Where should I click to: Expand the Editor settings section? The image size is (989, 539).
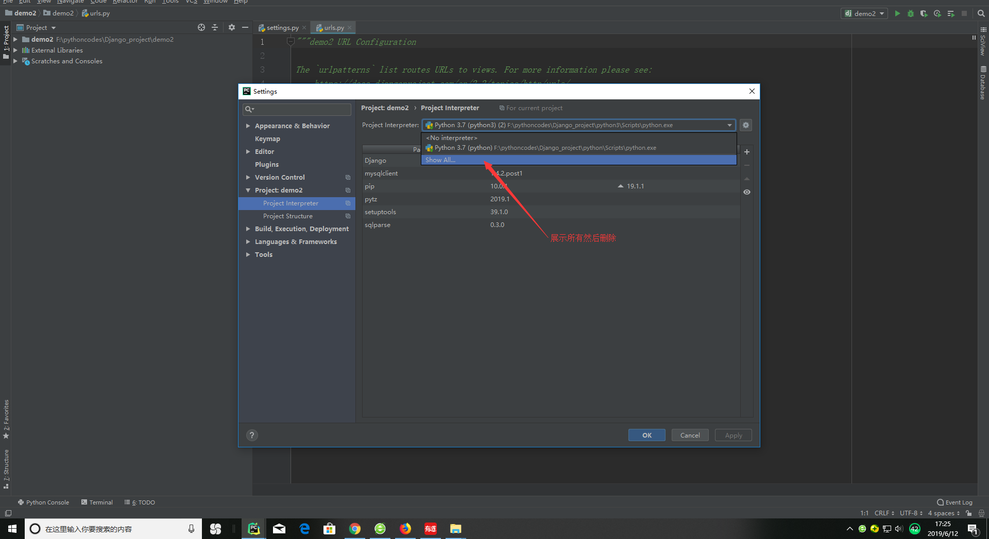point(248,152)
